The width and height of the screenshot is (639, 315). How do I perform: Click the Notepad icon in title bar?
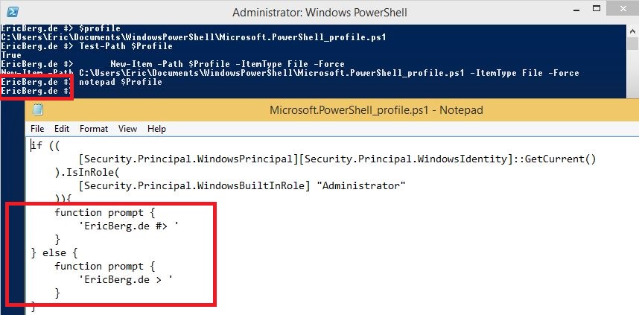point(38,109)
